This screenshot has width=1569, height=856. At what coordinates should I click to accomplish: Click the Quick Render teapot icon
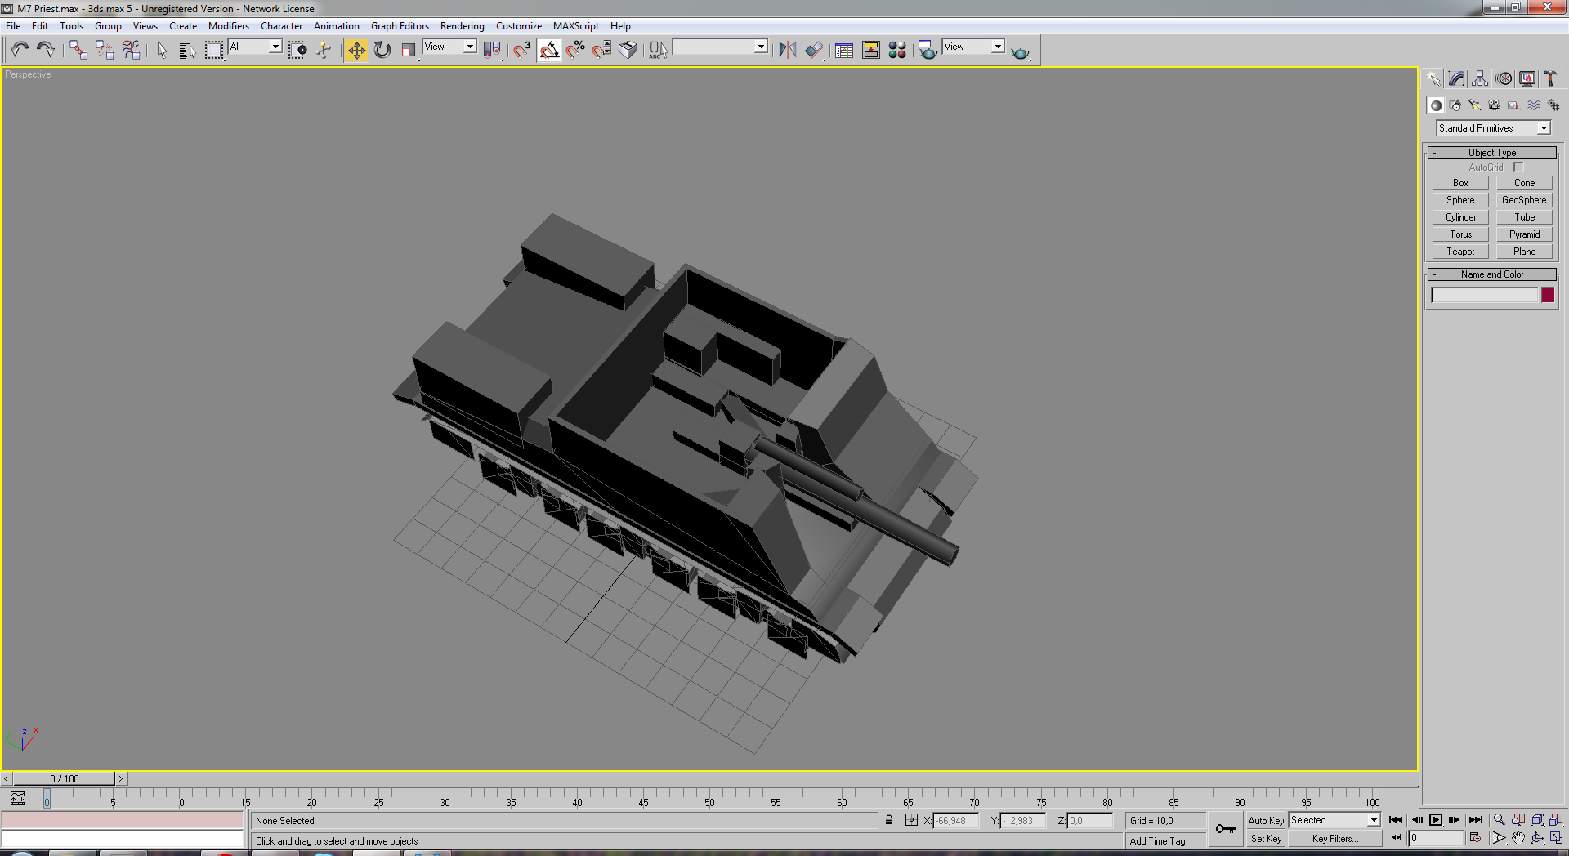coord(1020,52)
